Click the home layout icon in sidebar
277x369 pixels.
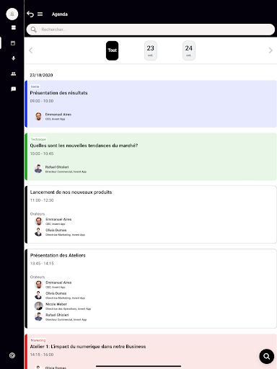click(x=14, y=27)
